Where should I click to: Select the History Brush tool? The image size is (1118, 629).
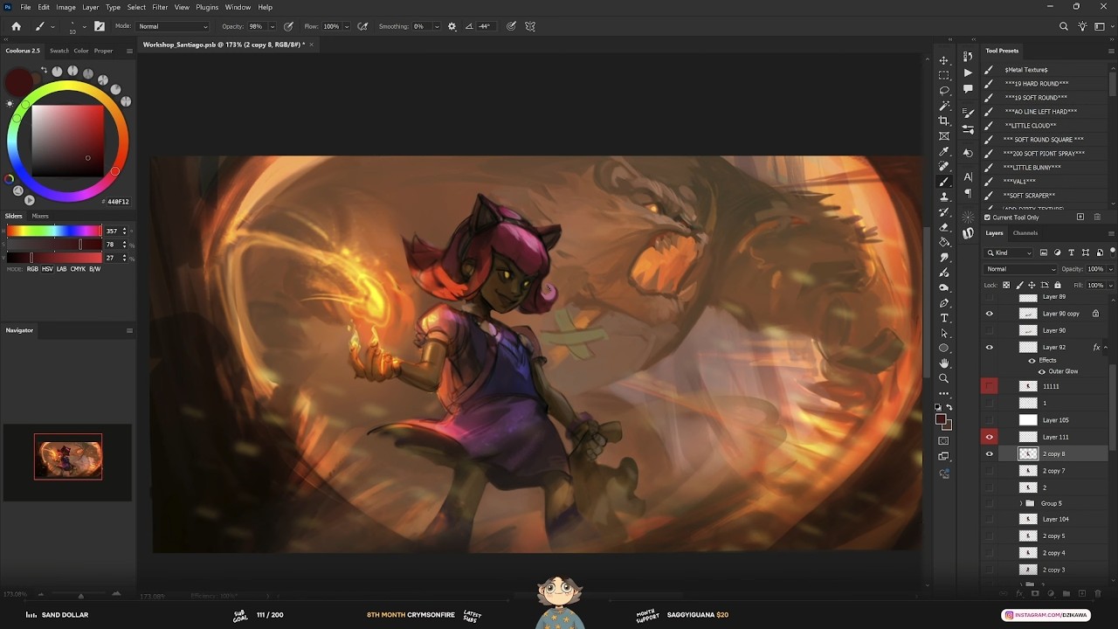pos(943,211)
